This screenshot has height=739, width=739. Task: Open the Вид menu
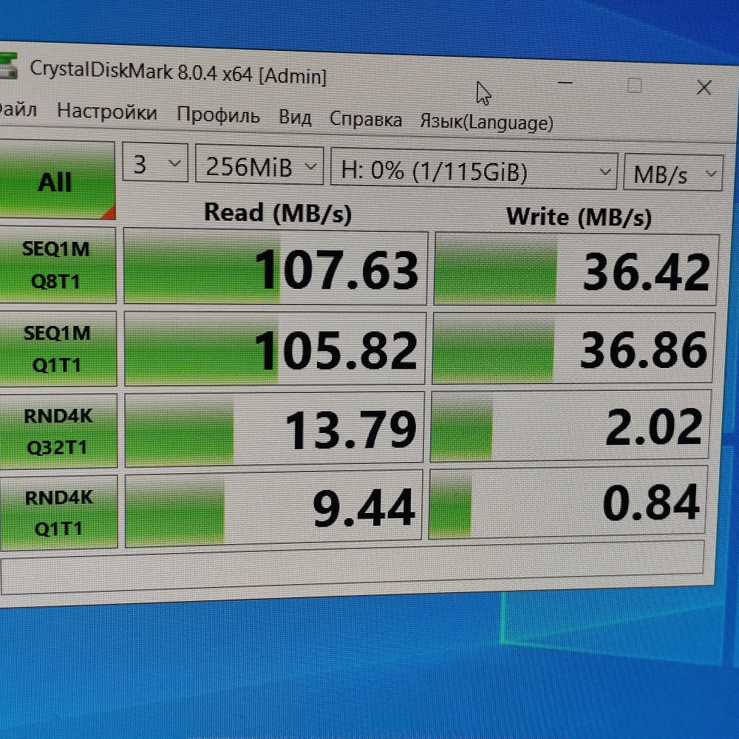tap(295, 117)
